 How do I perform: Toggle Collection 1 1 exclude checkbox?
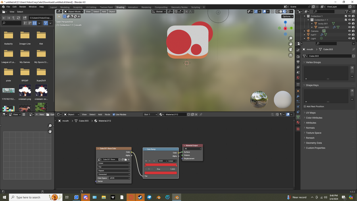click(345, 20)
